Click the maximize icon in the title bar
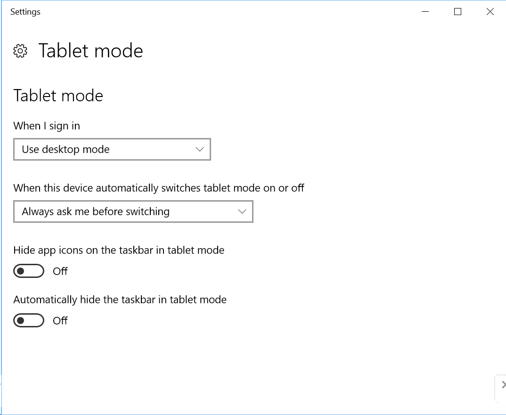 click(457, 12)
